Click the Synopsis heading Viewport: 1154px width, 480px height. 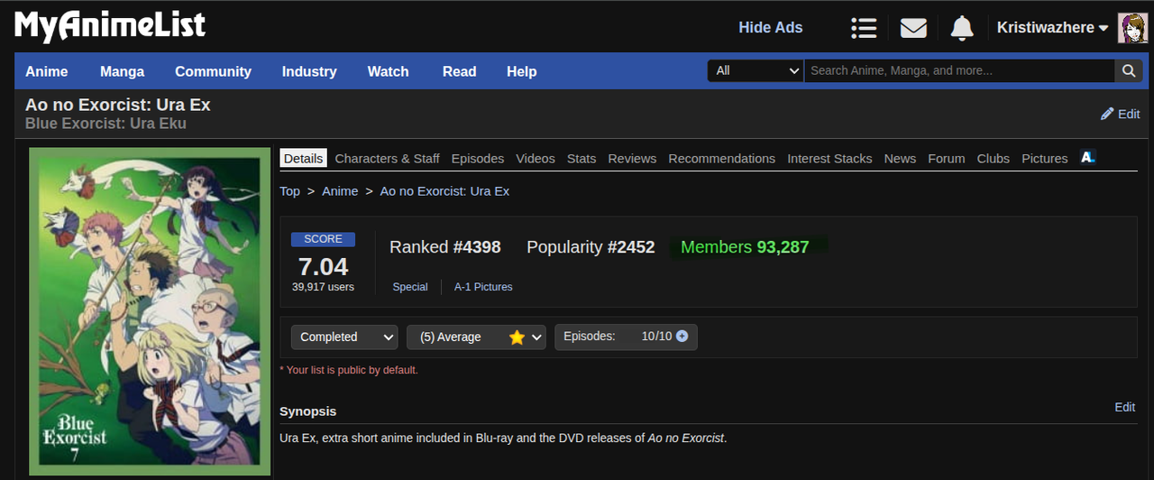[307, 411]
